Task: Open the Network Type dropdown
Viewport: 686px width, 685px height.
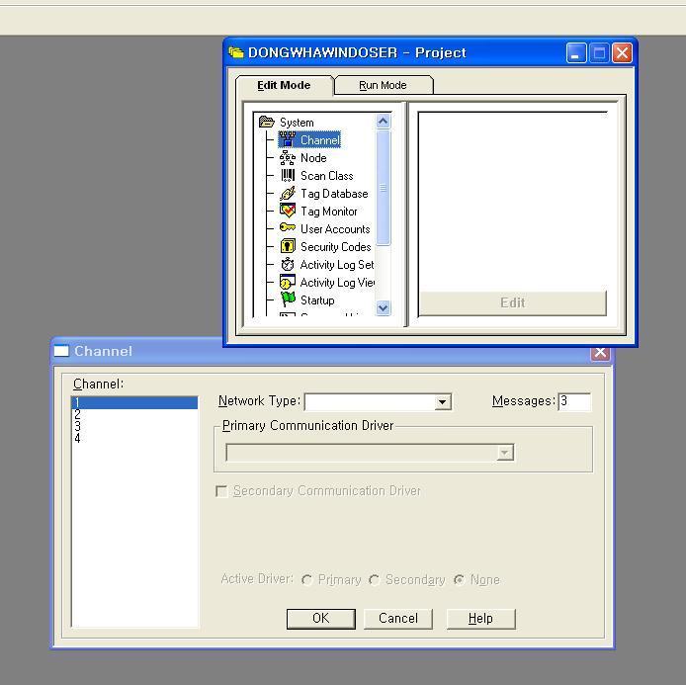Action: click(443, 402)
